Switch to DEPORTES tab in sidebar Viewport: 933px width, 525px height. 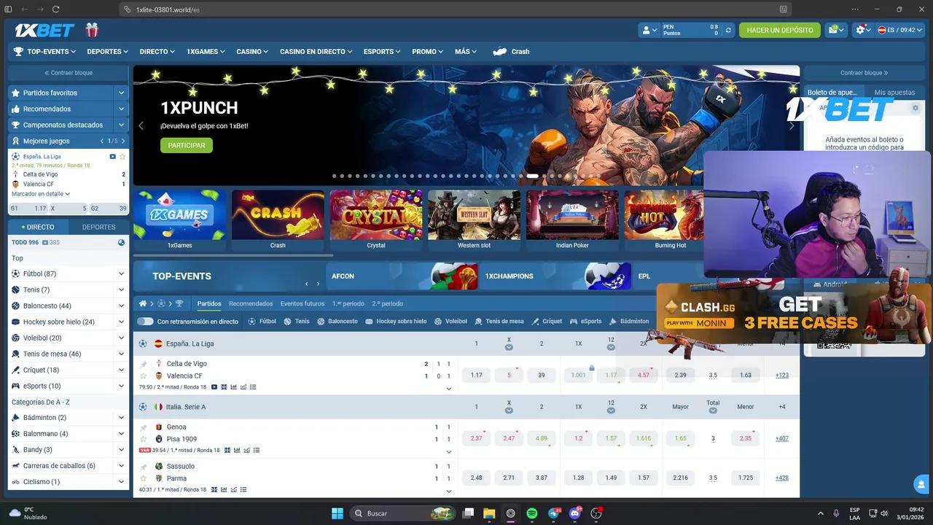tap(98, 227)
